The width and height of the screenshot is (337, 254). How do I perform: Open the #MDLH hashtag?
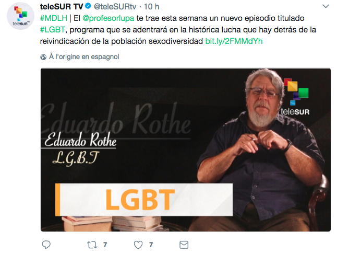54,18
